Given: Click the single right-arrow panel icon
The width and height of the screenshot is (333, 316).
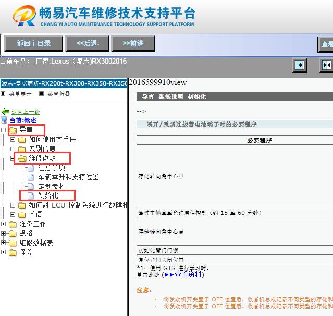Looking at the screenshot, I should tap(300, 65).
